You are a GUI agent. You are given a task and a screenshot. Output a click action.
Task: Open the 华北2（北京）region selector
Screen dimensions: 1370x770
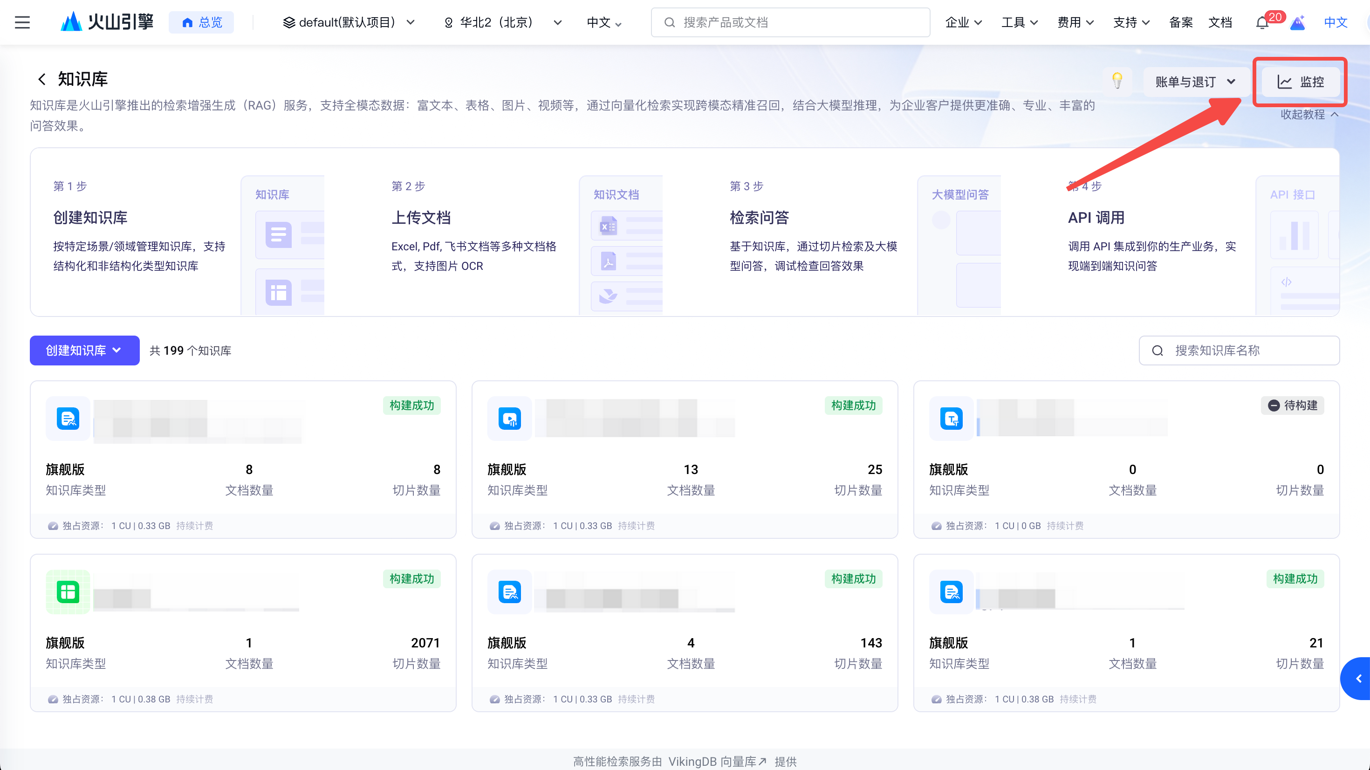tap(503, 22)
